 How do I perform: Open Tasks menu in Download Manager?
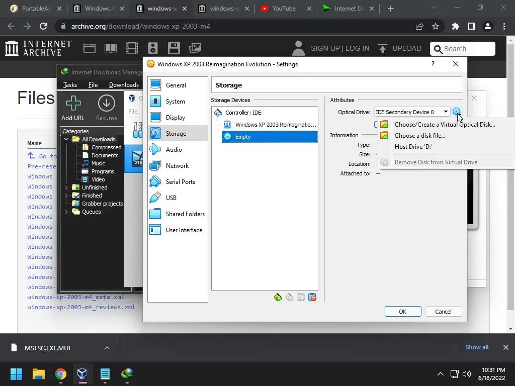pos(70,85)
